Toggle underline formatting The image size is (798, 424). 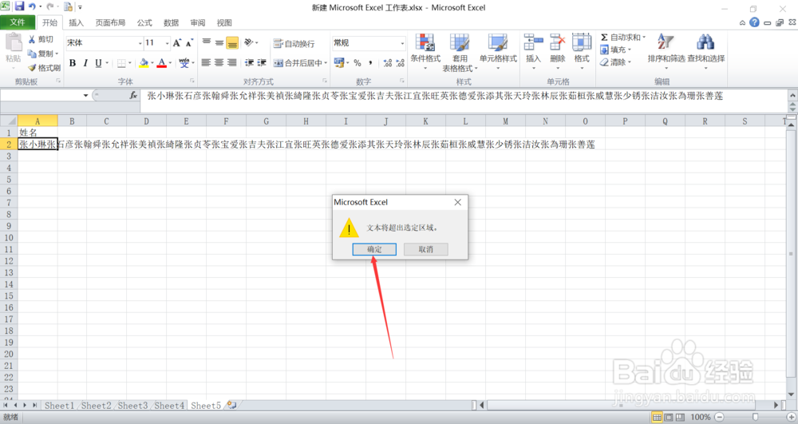click(98, 62)
